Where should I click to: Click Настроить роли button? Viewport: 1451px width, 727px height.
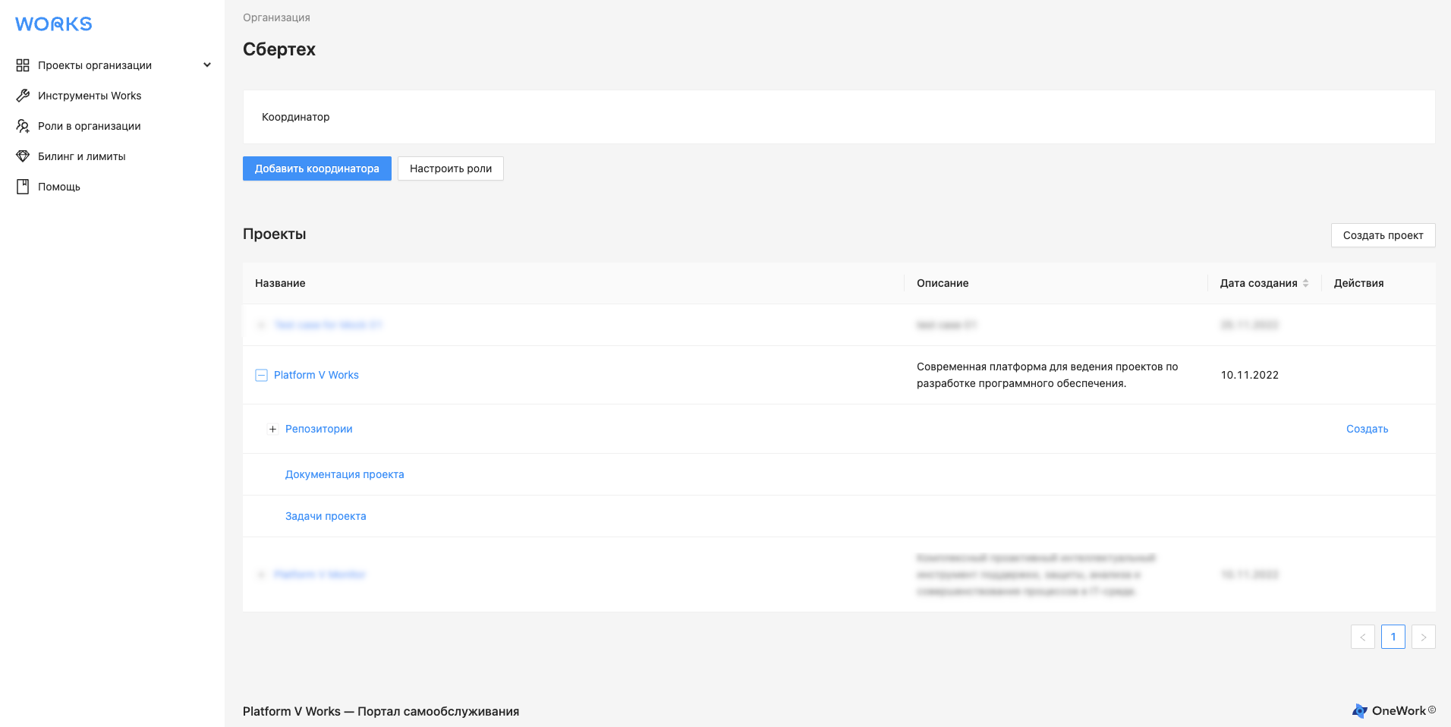point(451,168)
